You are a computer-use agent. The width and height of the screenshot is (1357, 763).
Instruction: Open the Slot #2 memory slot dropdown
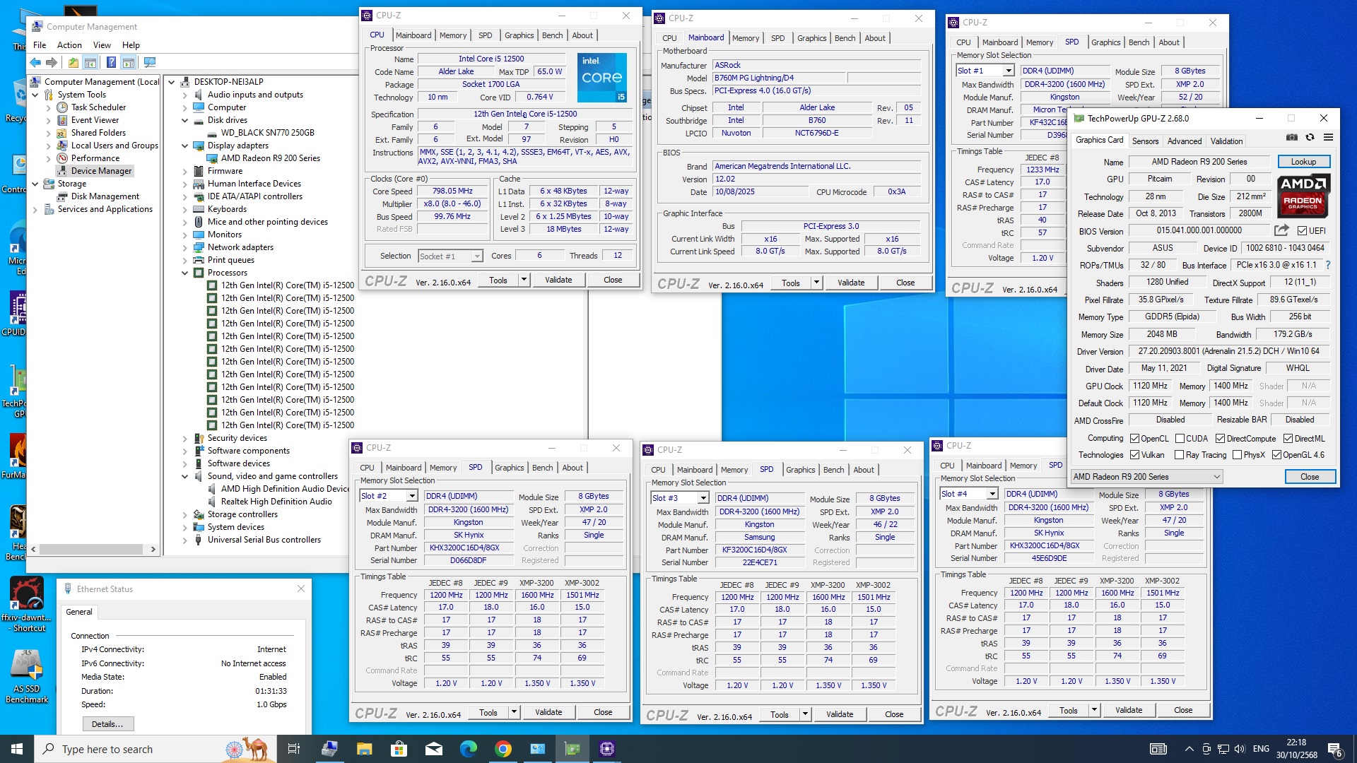(x=412, y=496)
